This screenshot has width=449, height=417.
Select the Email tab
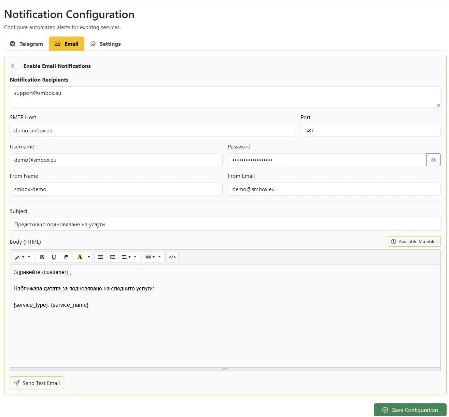pos(67,44)
